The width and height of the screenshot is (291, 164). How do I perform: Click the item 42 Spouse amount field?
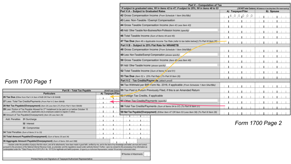tap(273, 16)
